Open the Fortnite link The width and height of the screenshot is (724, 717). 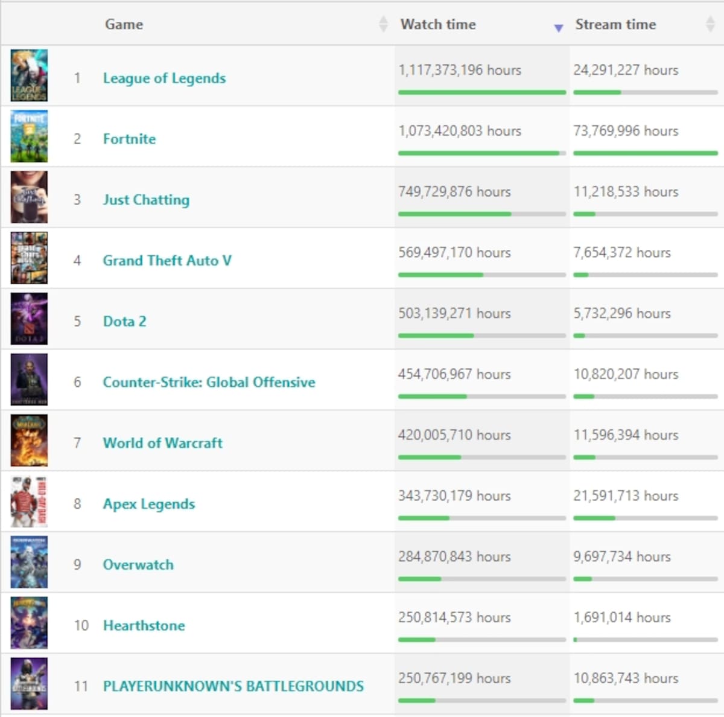point(129,139)
